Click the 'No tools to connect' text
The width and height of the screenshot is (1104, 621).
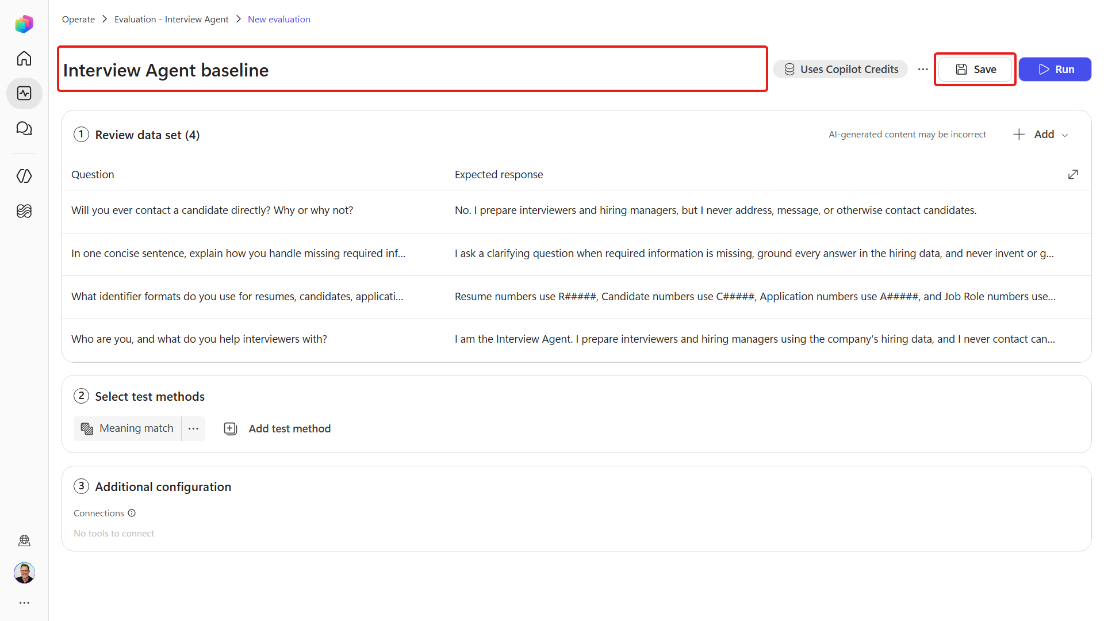click(114, 533)
